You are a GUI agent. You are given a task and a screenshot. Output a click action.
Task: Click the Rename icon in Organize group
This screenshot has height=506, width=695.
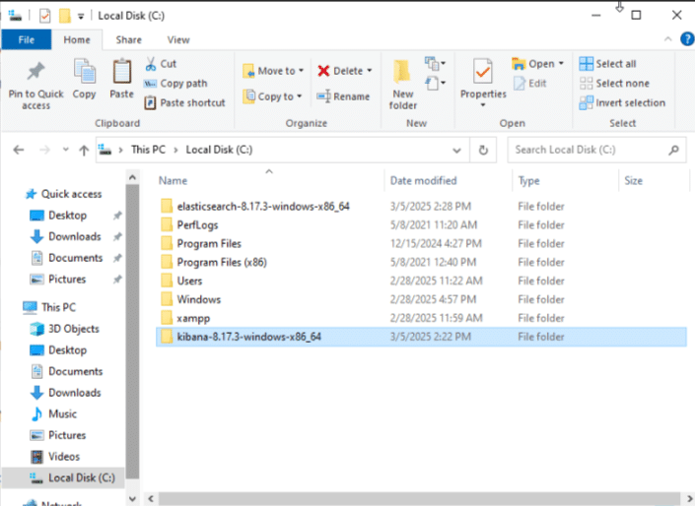click(324, 96)
